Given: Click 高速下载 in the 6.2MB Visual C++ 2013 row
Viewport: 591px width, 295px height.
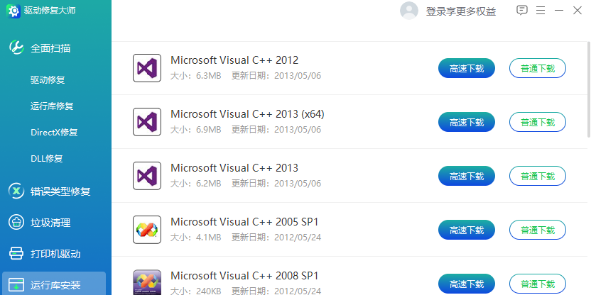Looking at the screenshot, I should click(466, 176).
